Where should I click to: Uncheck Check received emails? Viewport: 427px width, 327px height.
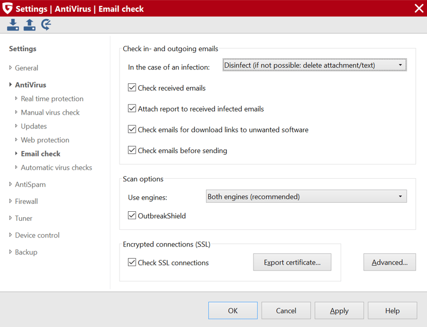[132, 87]
